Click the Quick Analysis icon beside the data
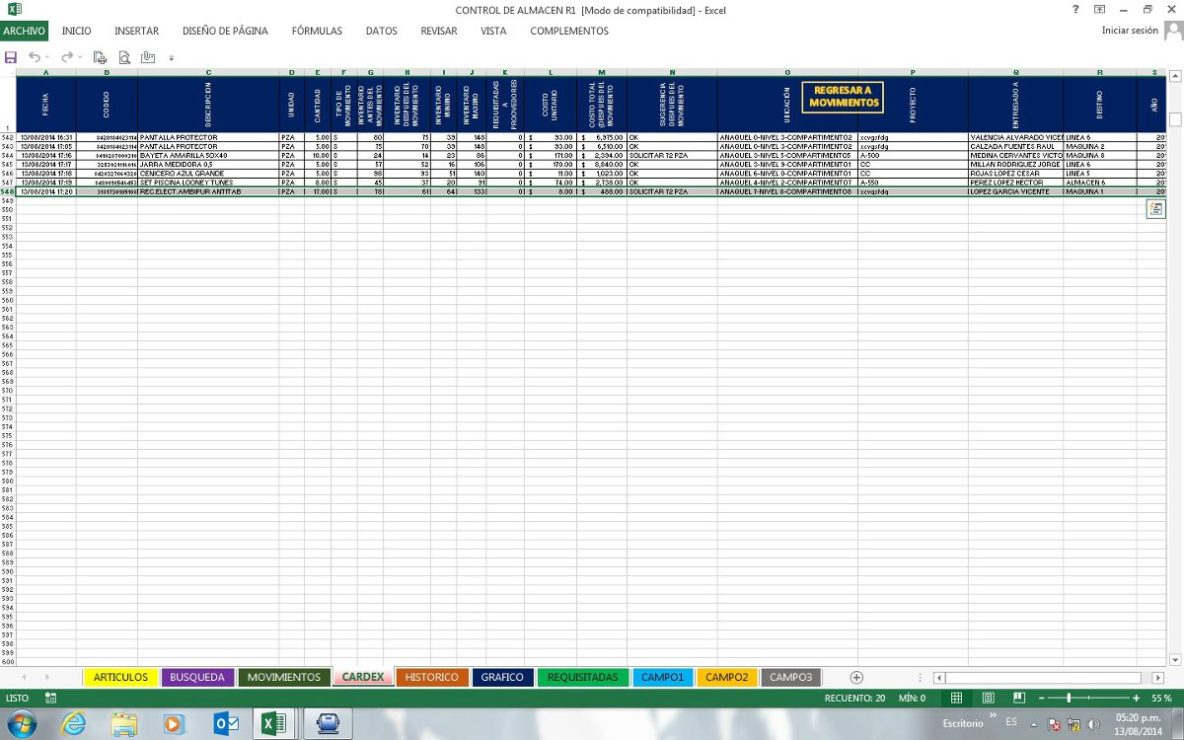 pyautogui.click(x=1154, y=208)
